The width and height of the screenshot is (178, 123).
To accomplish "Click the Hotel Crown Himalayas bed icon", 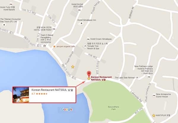I will point(88,39).
